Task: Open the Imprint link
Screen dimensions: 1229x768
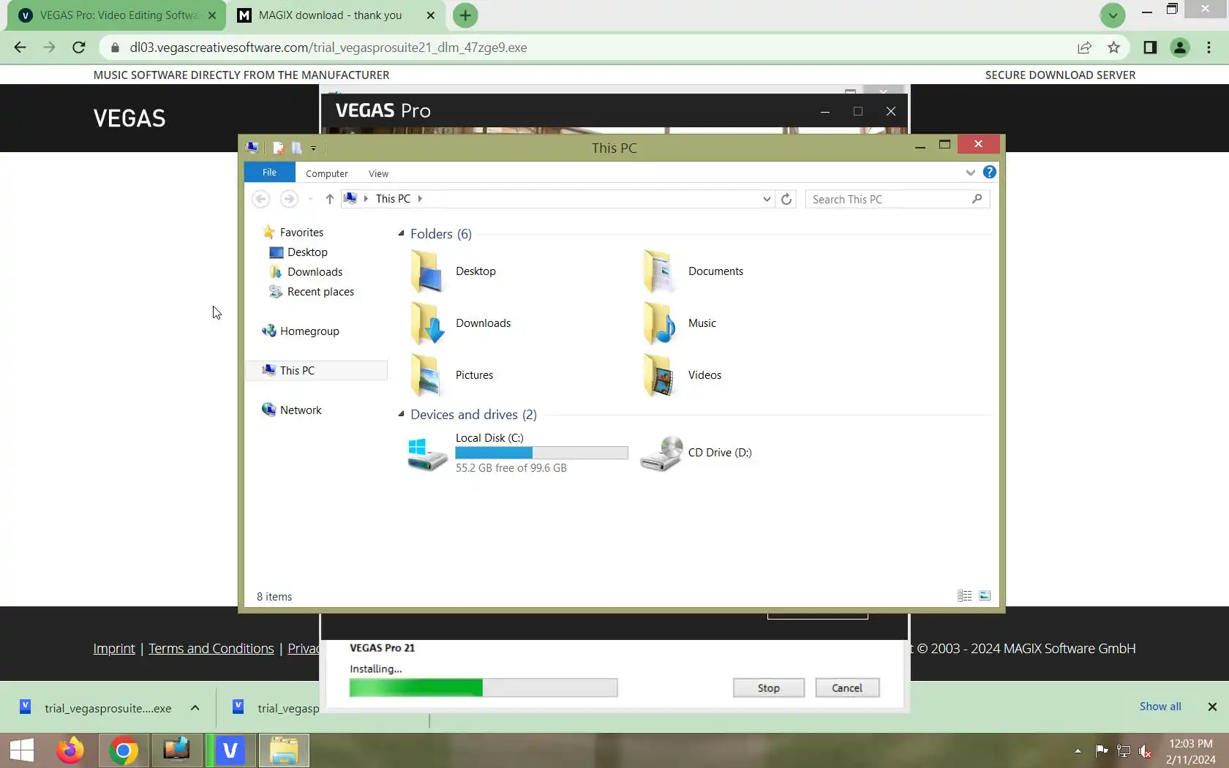Action: point(114,649)
